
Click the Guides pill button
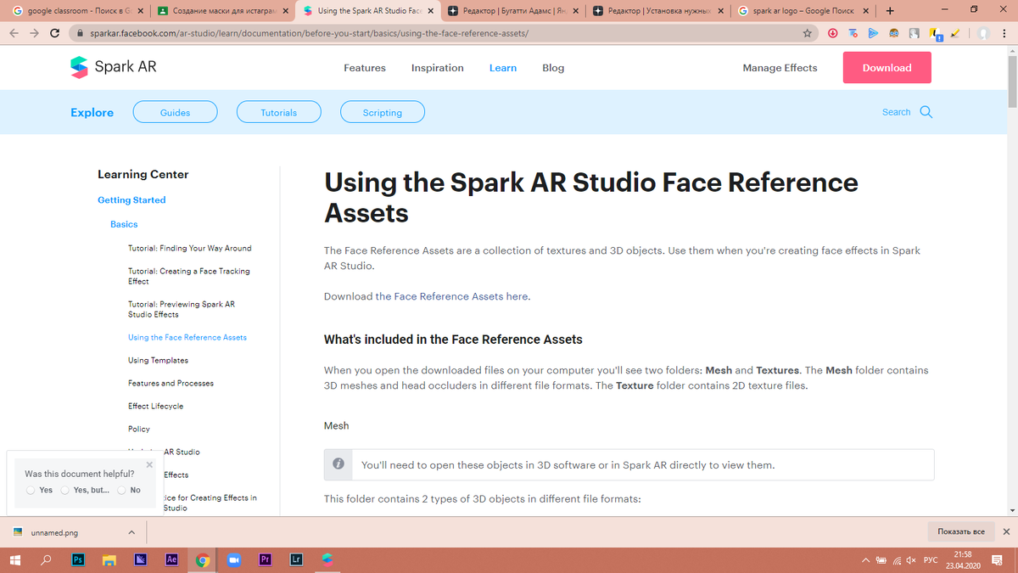click(175, 112)
